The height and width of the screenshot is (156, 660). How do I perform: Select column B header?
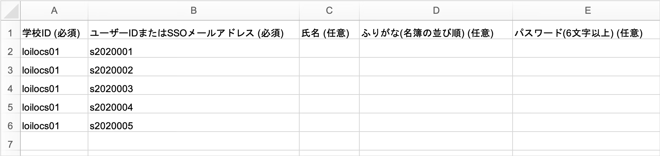point(194,11)
